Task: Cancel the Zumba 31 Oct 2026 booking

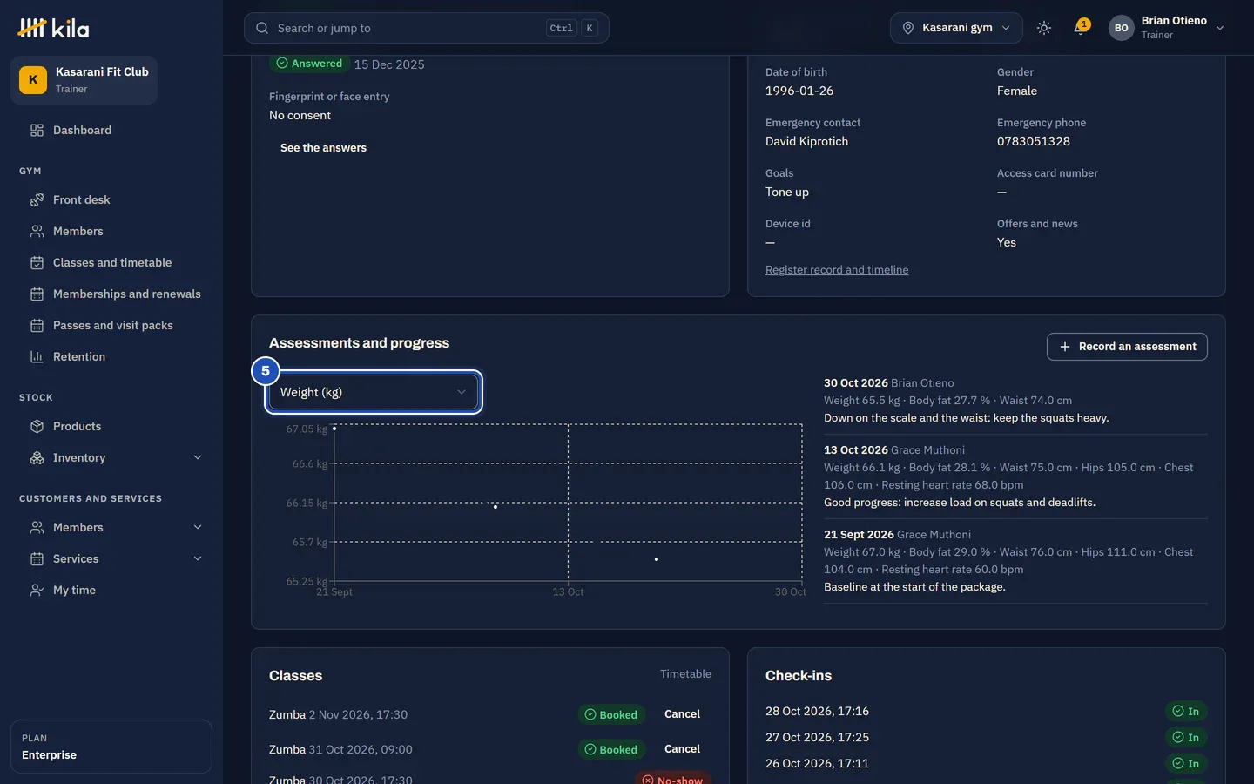Action: click(x=682, y=749)
